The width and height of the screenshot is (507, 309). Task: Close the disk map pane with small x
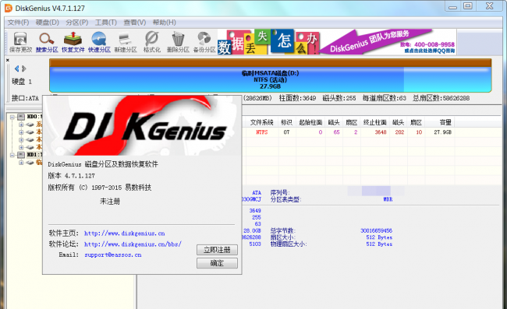[8, 60]
